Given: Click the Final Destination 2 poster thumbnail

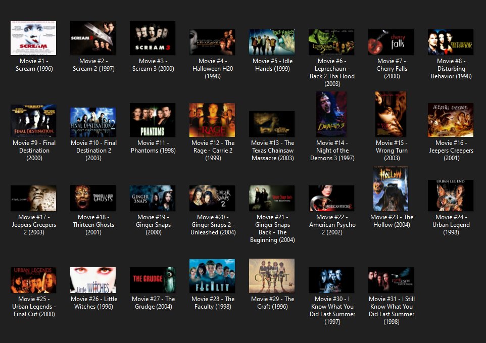Looking at the screenshot, I should [x=93, y=122].
